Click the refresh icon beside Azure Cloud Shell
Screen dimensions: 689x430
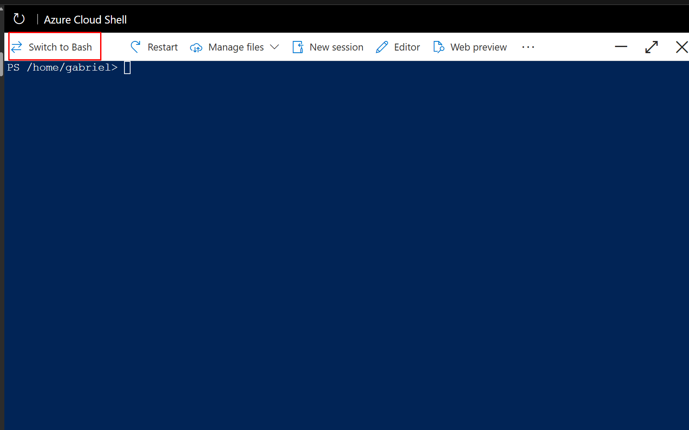click(19, 19)
